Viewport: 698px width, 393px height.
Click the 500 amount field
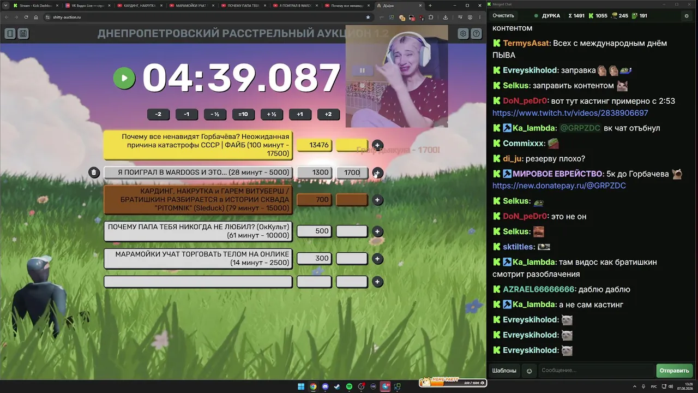(314, 231)
